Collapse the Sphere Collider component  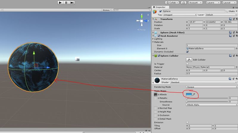click(153, 56)
